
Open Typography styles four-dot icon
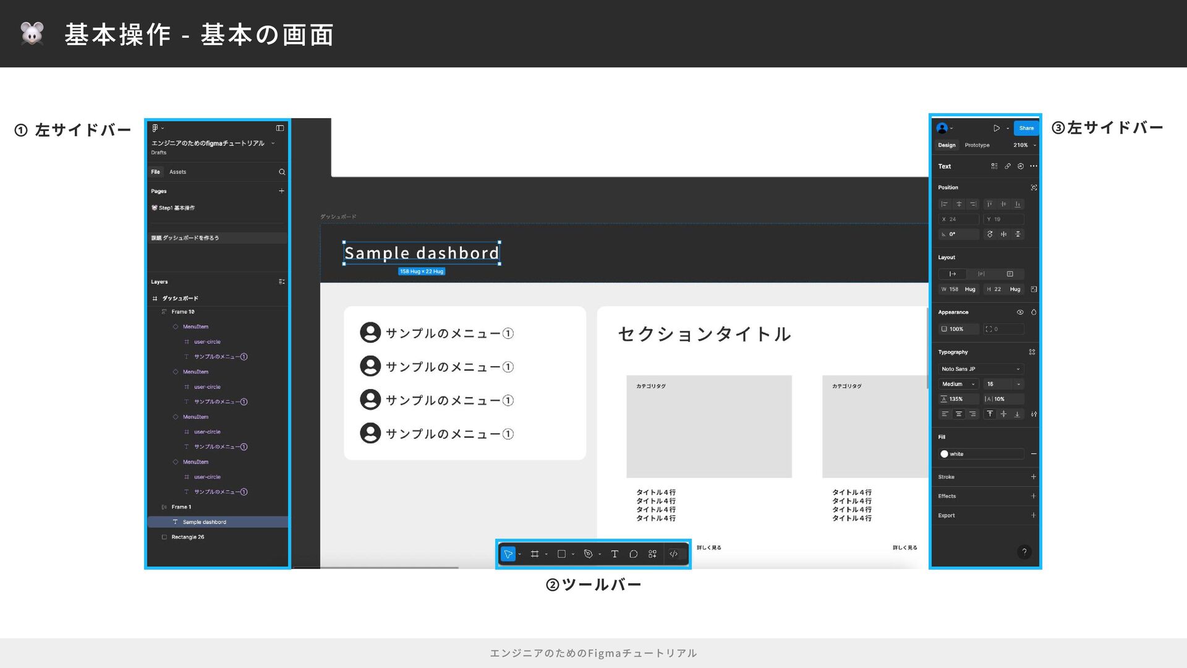click(x=1032, y=352)
